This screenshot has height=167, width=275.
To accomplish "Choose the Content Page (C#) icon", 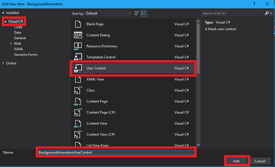I will click(x=78, y=112).
